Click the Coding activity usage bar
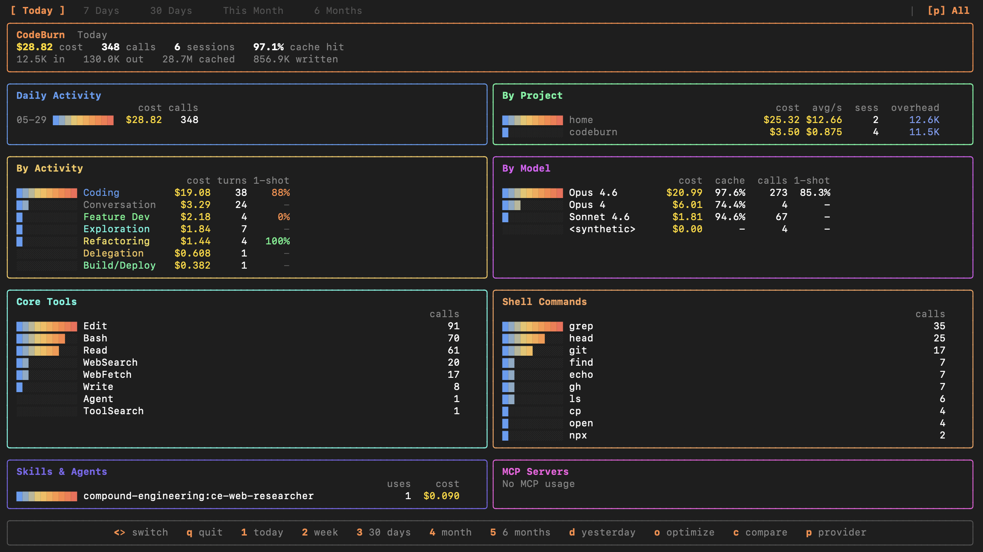Viewport: 983px width, 552px height. (x=47, y=193)
